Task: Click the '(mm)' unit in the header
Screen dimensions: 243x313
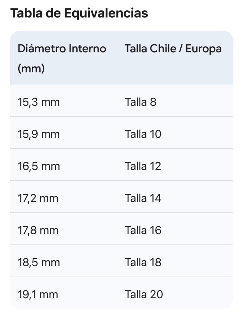Action: coord(31,68)
